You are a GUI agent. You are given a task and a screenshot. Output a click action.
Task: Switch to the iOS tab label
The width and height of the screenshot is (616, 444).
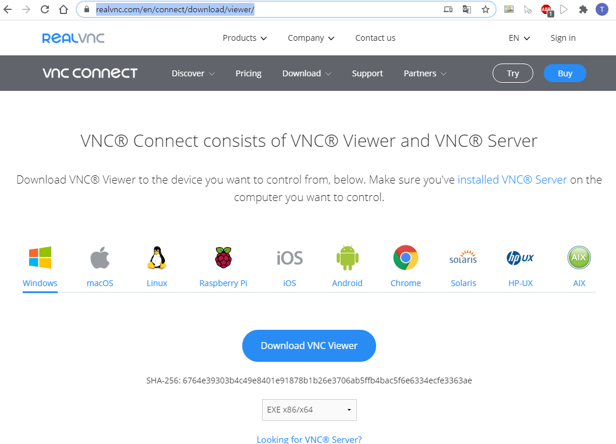289,283
